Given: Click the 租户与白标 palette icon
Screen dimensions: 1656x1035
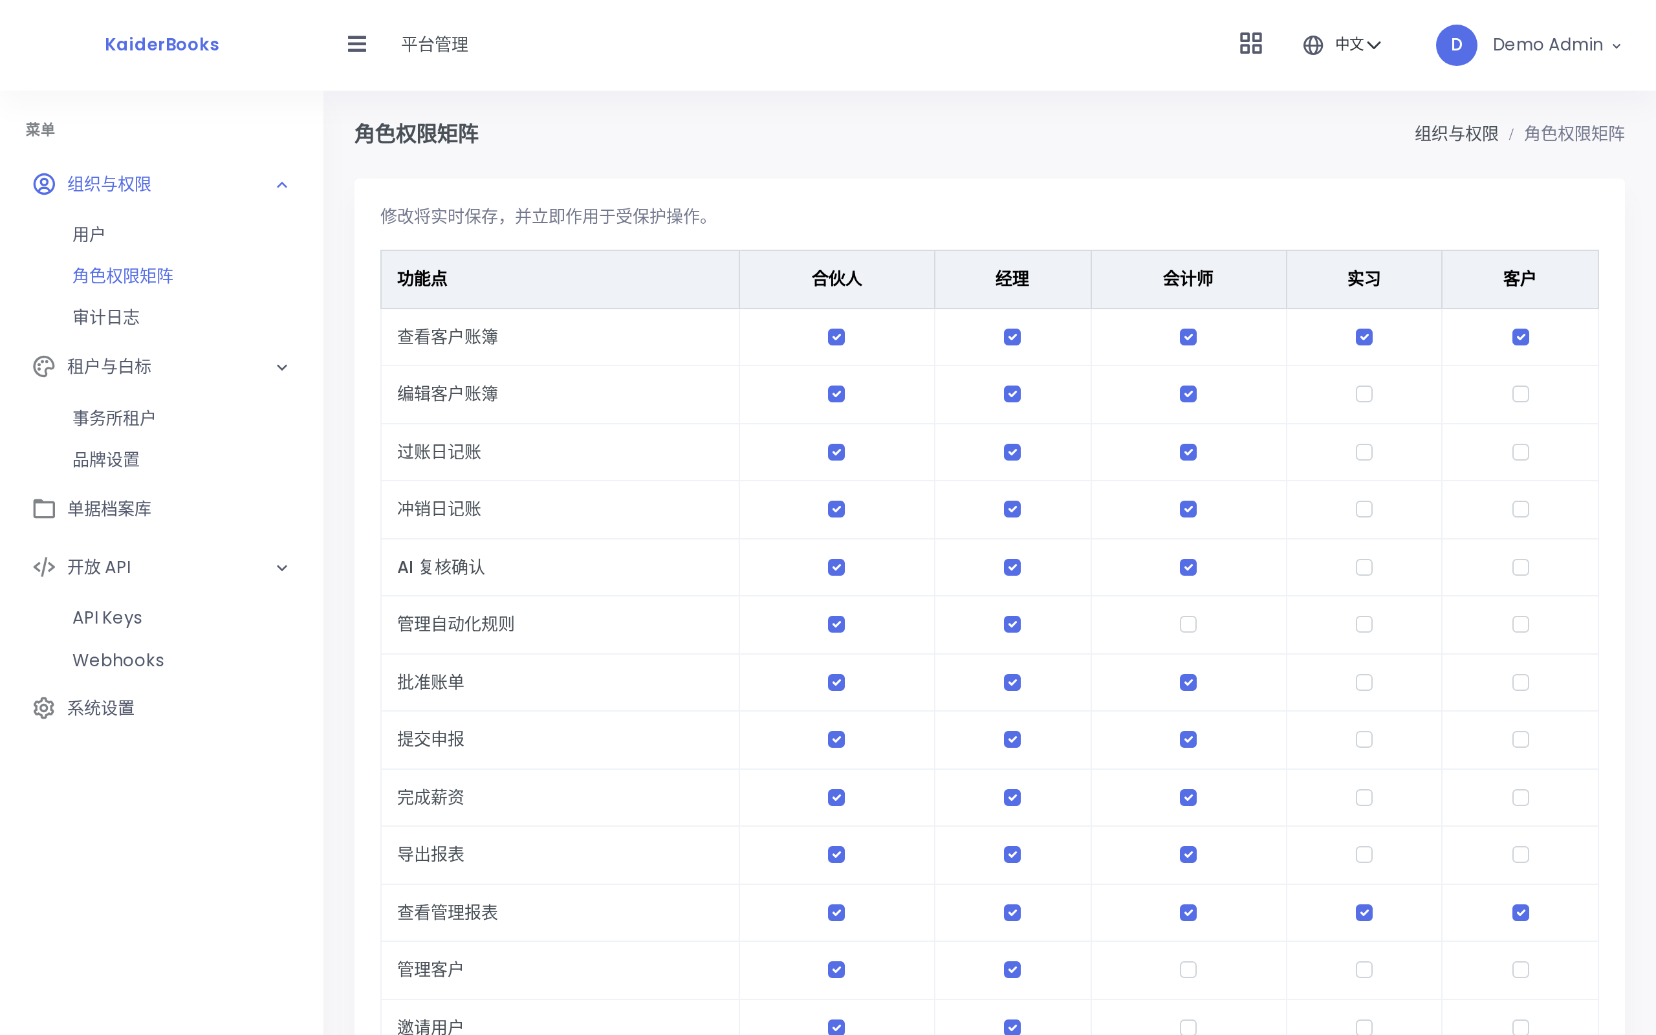Looking at the screenshot, I should pyautogui.click(x=44, y=367).
